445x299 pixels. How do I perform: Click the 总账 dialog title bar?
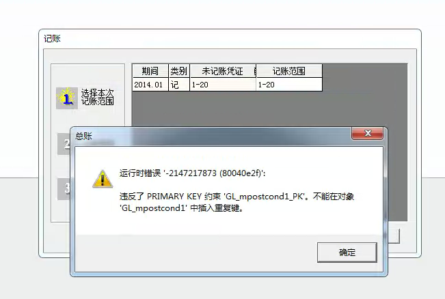click(x=210, y=136)
